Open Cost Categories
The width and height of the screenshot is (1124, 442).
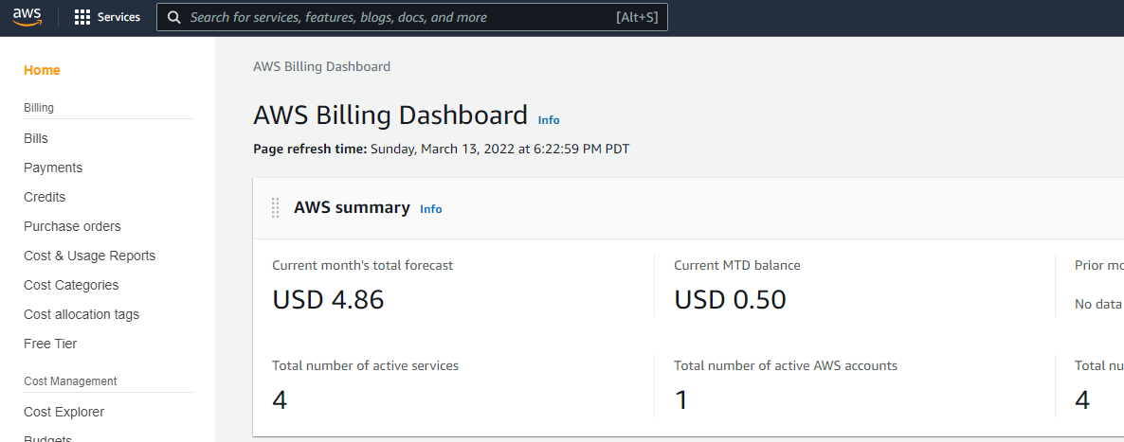coord(71,285)
